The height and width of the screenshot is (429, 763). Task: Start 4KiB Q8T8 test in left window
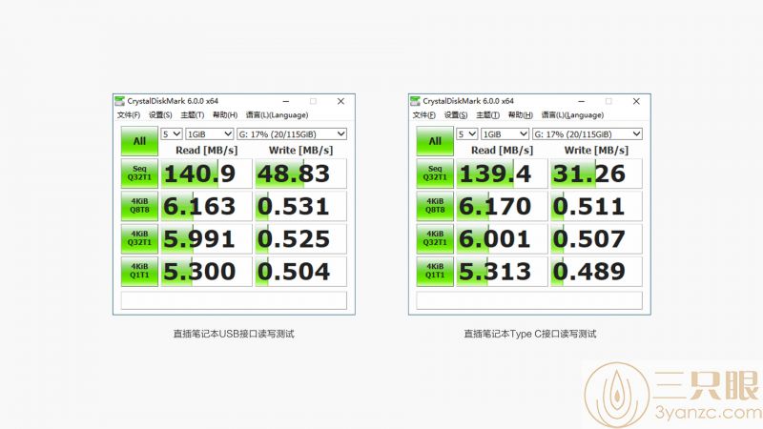pyautogui.click(x=139, y=206)
